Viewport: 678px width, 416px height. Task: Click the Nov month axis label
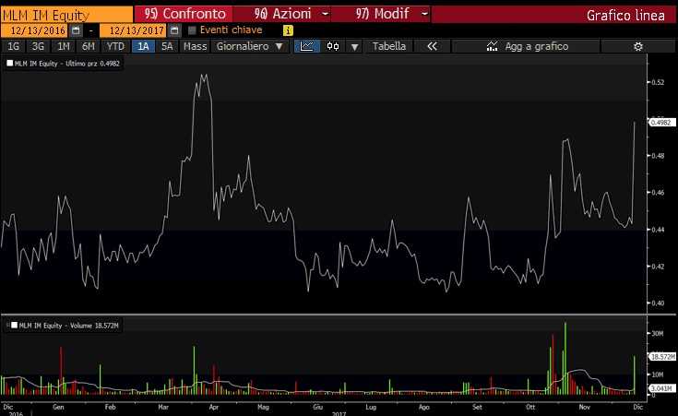[x=585, y=407]
